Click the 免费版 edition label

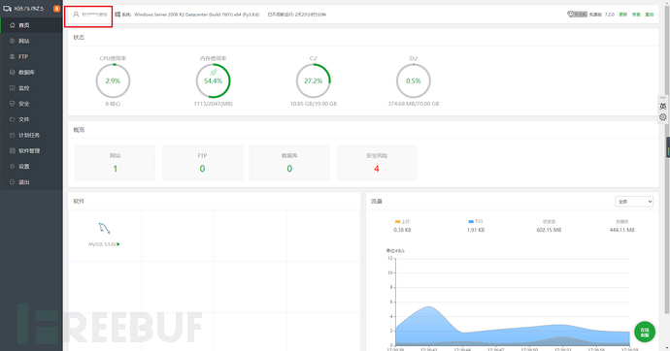click(x=595, y=15)
